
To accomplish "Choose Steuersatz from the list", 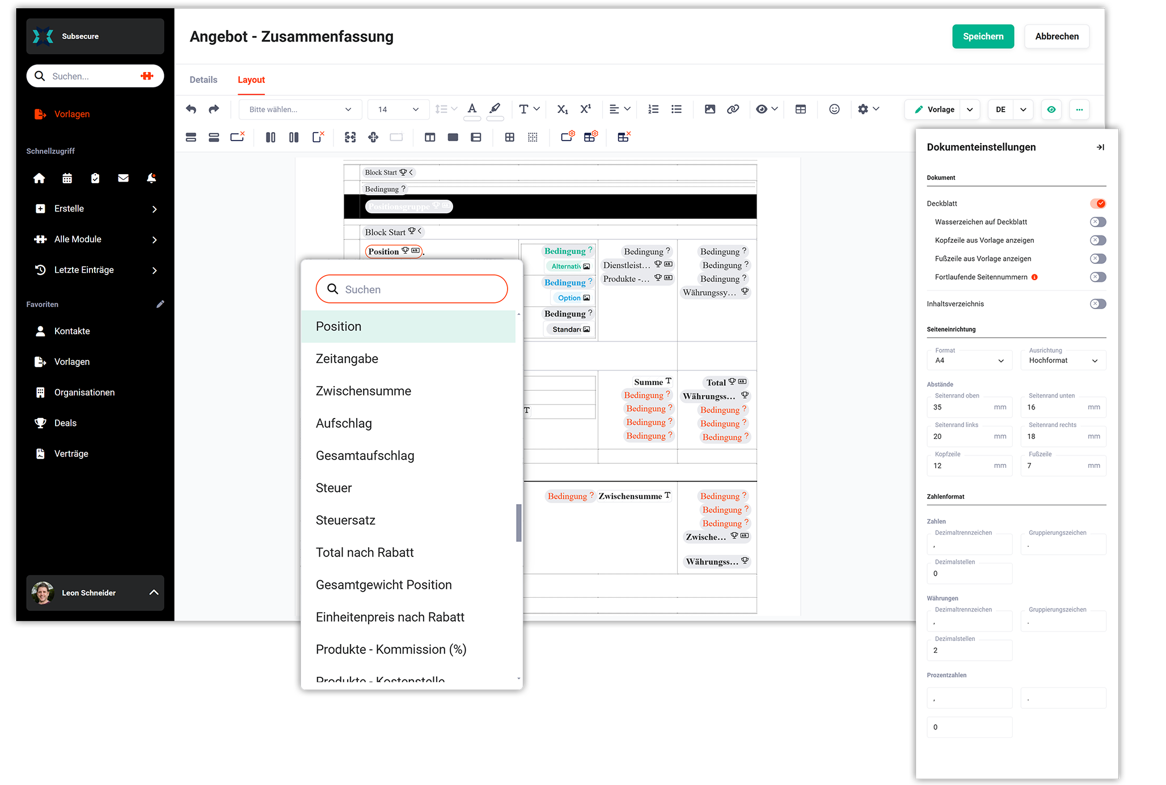I will click(408, 520).
